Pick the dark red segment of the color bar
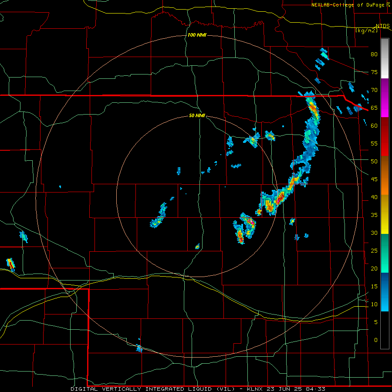Screen dimensions: 392x392 tap(385, 127)
